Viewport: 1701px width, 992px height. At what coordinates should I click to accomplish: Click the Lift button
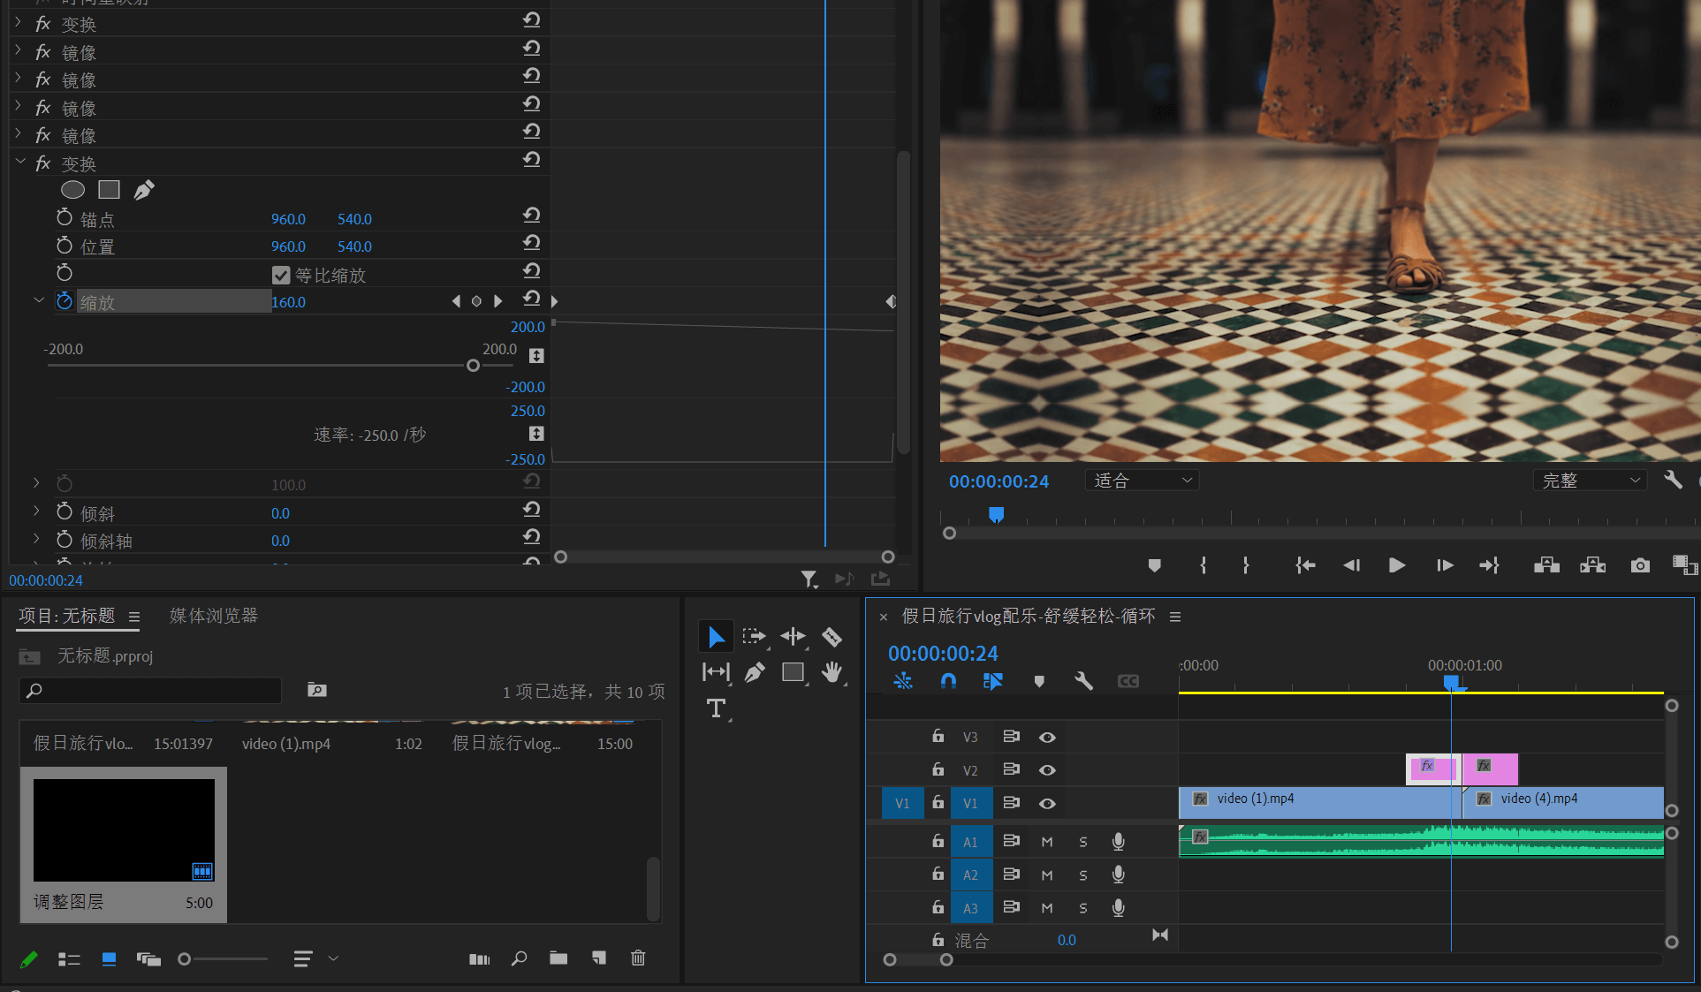[x=1546, y=565]
